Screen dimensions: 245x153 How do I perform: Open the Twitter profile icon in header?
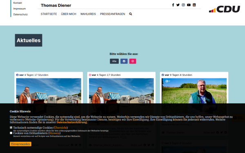(178, 5)
